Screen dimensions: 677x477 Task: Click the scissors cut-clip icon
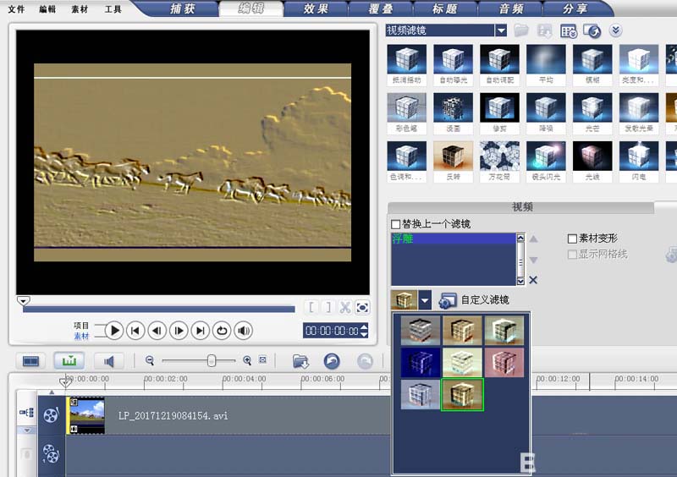(x=345, y=307)
